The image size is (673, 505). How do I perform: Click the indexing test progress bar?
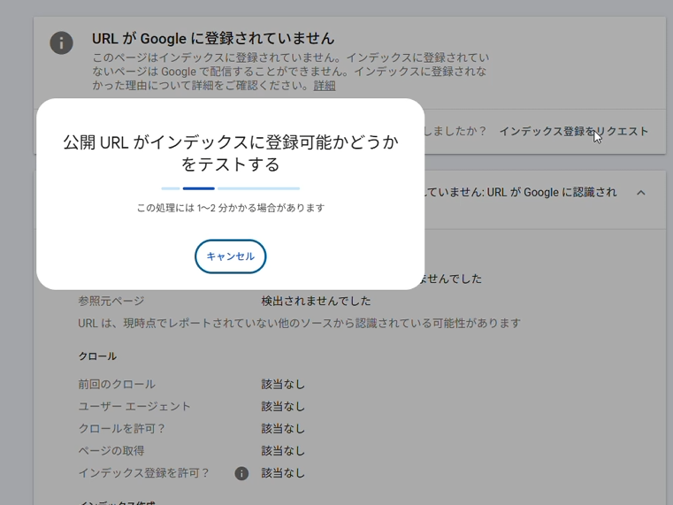(230, 188)
